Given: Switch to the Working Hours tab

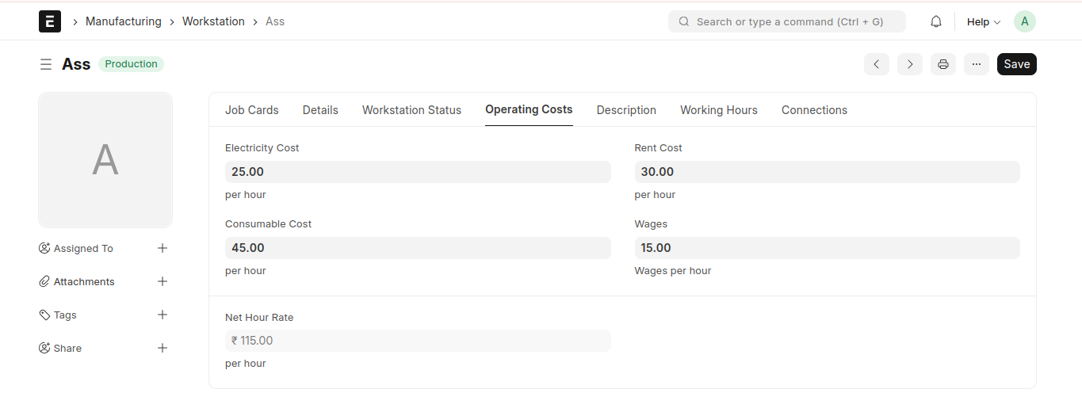Looking at the screenshot, I should click(x=718, y=110).
